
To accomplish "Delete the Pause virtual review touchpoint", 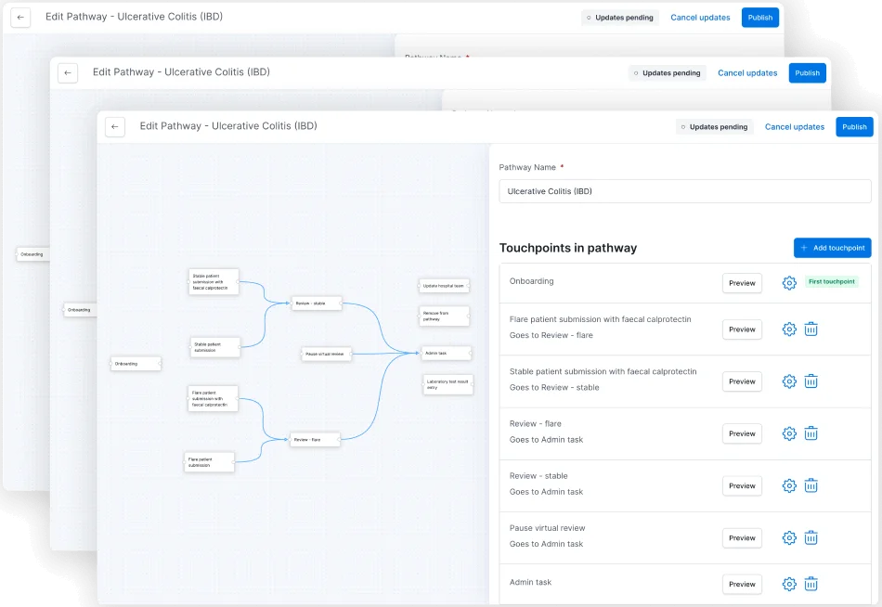I will (811, 537).
